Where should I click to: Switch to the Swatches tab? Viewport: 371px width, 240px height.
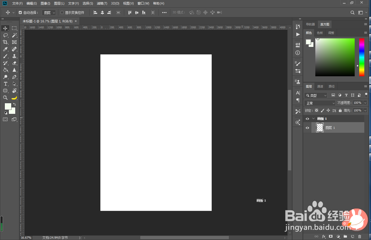[320, 33]
